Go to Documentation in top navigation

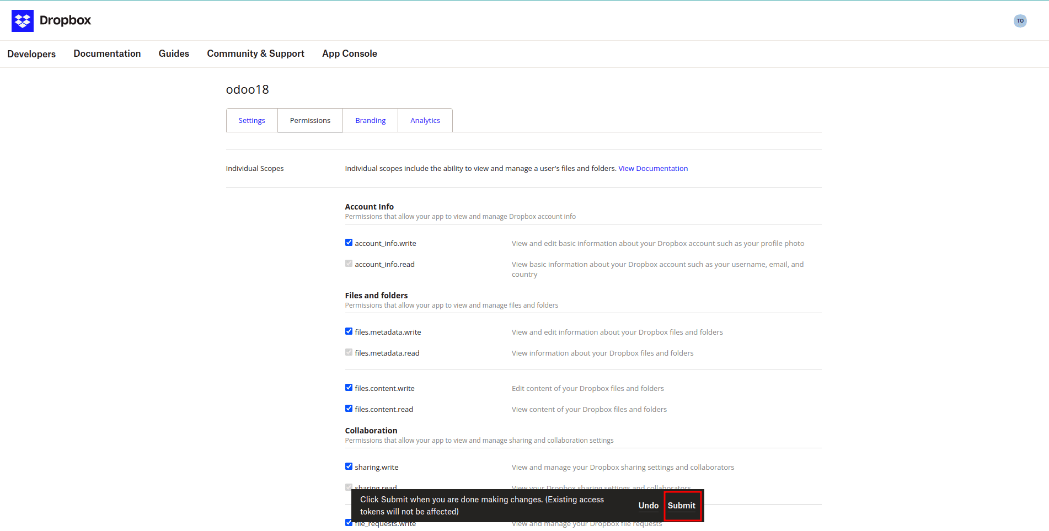(107, 53)
